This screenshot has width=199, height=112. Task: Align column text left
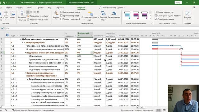[28, 12]
